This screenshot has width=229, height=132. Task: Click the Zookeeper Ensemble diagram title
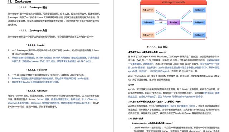[x=174, y=2]
